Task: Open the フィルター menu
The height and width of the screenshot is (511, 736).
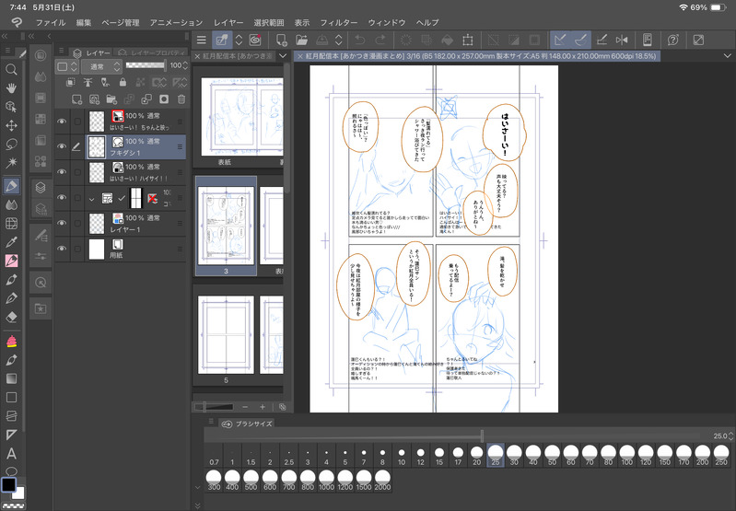Action: click(340, 21)
